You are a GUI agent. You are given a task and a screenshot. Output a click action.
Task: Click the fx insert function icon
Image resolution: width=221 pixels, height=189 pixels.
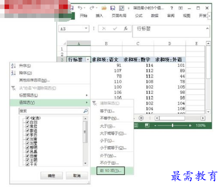pyautogui.click(x=126, y=29)
